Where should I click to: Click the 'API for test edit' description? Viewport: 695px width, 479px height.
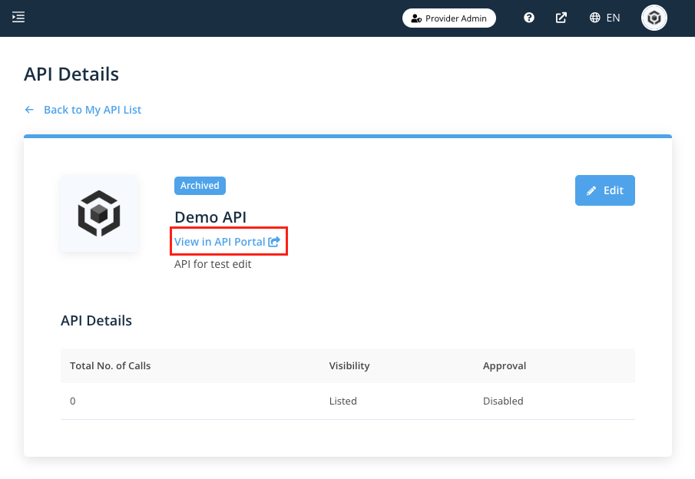[x=213, y=264]
